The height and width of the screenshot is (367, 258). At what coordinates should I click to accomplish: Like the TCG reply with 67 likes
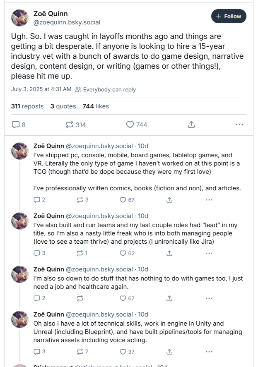(127, 200)
